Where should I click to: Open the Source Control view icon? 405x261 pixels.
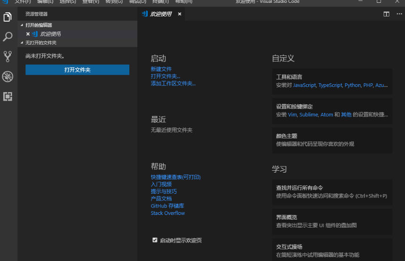click(8, 56)
